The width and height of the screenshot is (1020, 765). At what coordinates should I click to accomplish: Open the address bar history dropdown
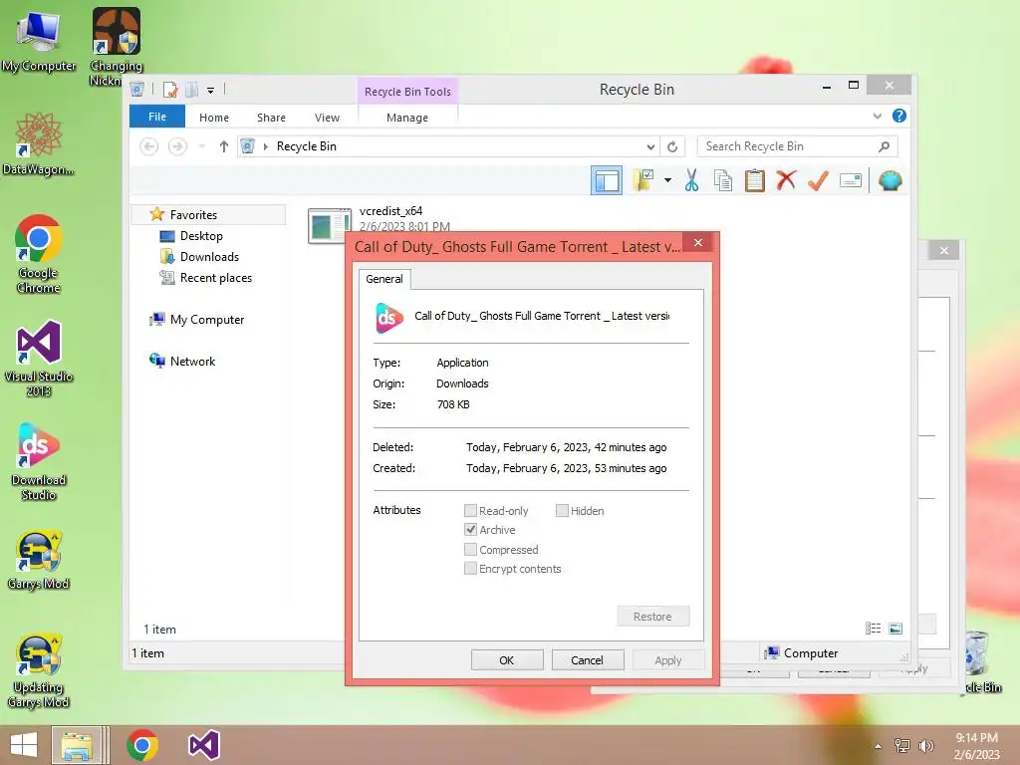click(x=650, y=147)
